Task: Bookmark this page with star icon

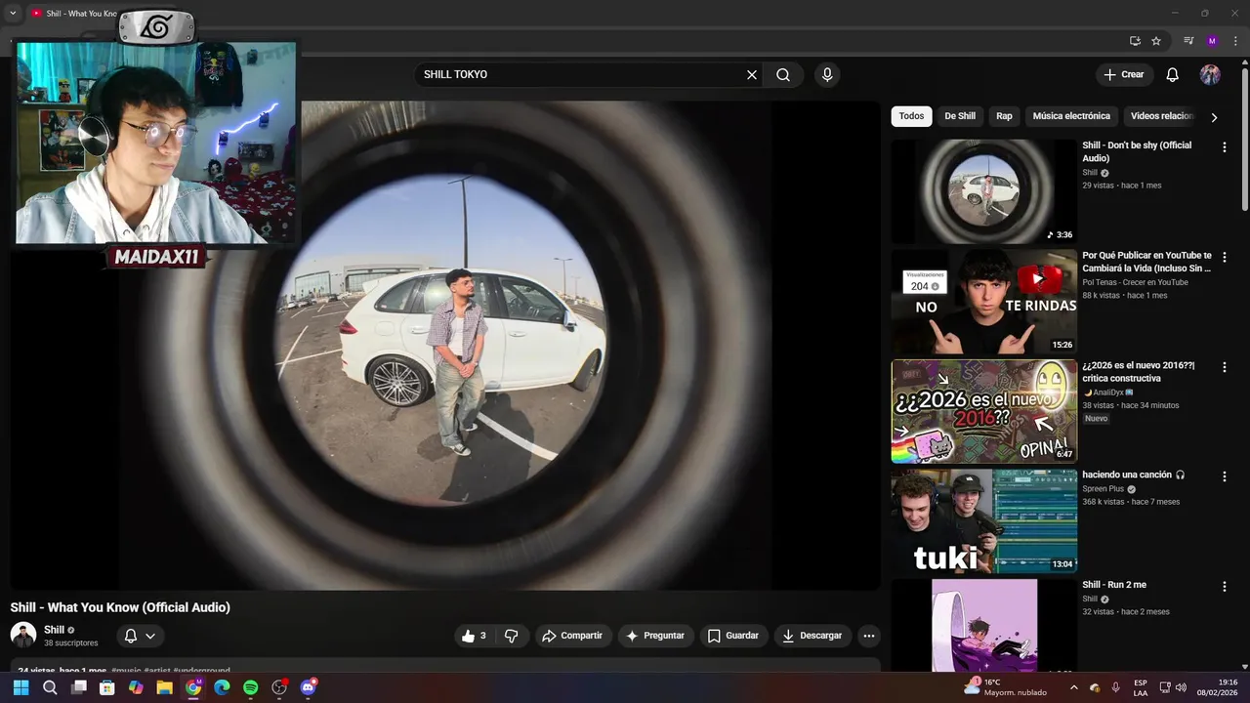Action: click(1156, 41)
